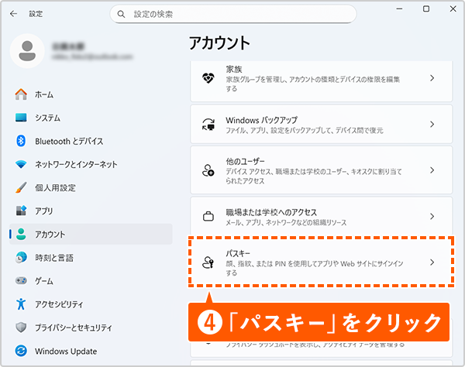Click the パスキー entry
The height and width of the screenshot is (367, 465).
click(322, 262)
